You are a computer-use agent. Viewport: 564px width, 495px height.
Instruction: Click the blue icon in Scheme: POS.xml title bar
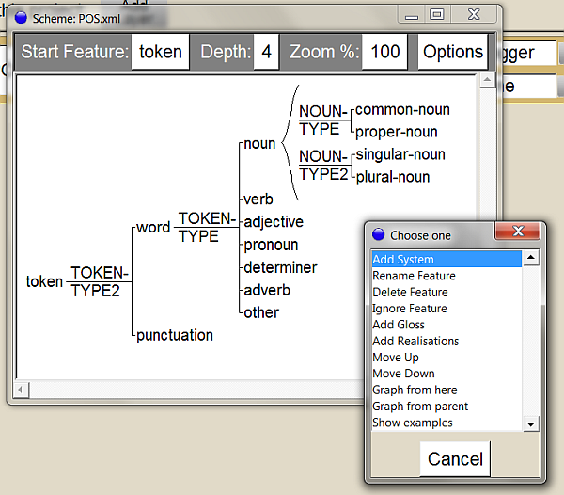pos(21,18)
